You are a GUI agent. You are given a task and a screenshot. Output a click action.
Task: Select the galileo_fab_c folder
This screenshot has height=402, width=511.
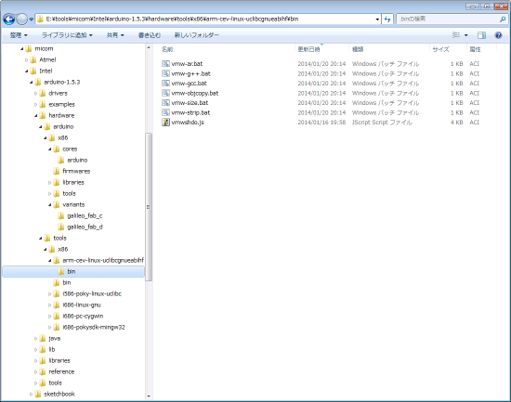[x=85, y=216]
